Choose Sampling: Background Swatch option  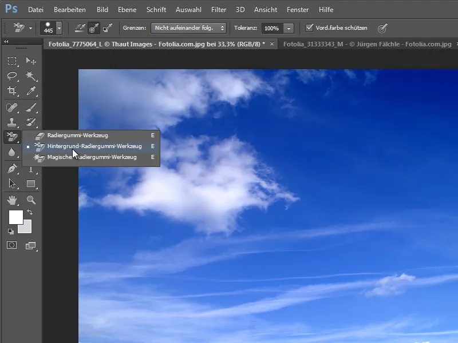108,28
